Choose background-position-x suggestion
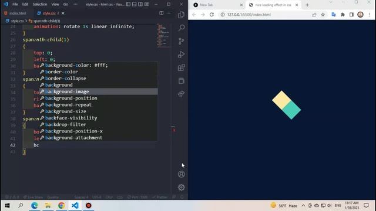 tap(99, 131)
